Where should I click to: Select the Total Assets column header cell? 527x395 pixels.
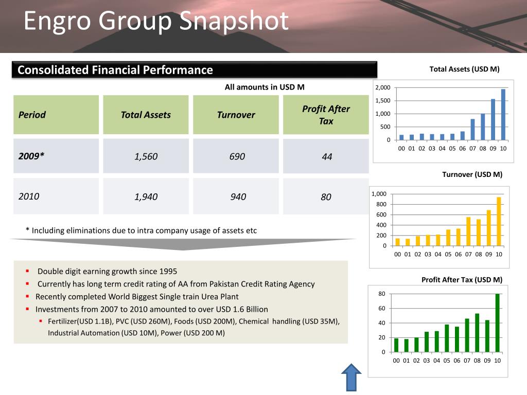146,115
